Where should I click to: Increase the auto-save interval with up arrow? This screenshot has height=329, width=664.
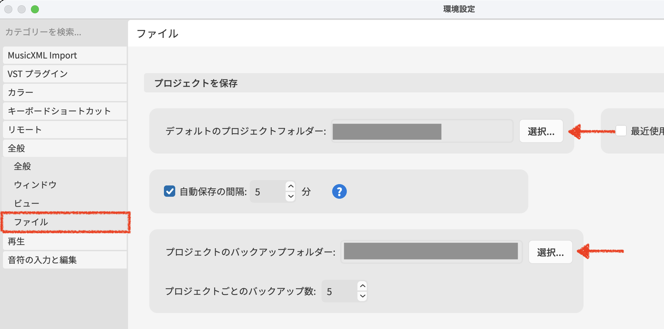(x=291, y=186)
